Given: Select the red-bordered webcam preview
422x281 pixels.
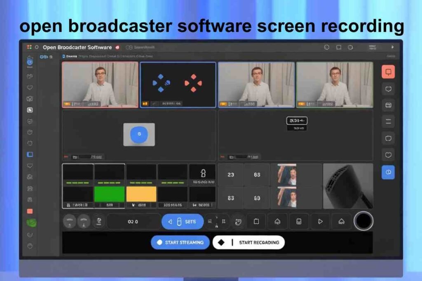Looking at the screenshot, I should (100, 85).
